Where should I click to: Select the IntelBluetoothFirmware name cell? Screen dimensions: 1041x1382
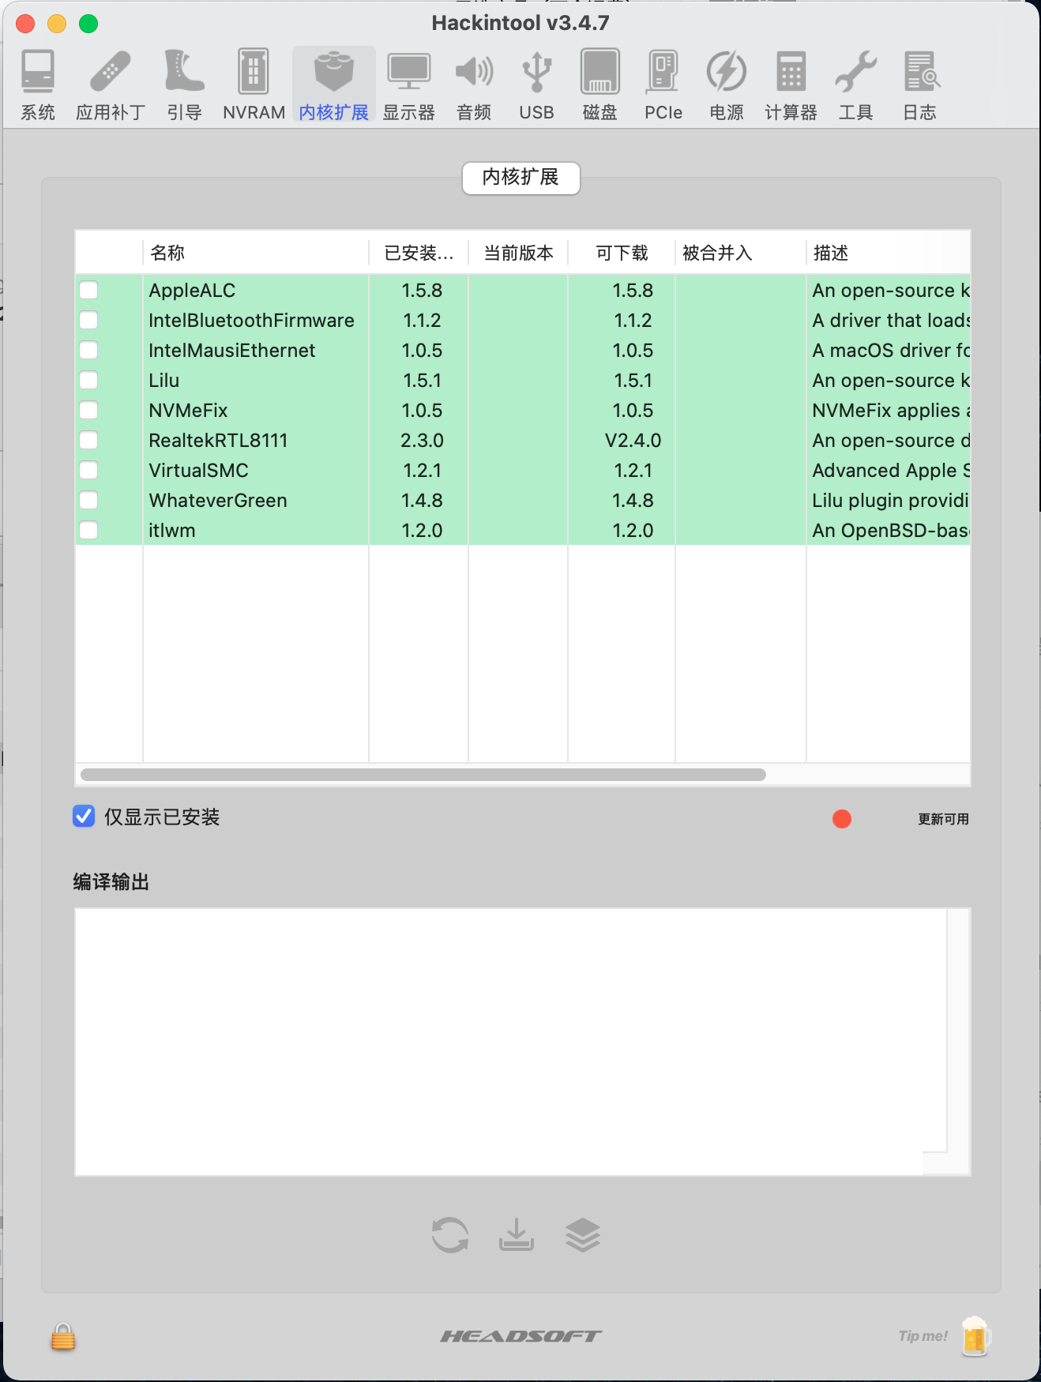(x=255, y=320)
